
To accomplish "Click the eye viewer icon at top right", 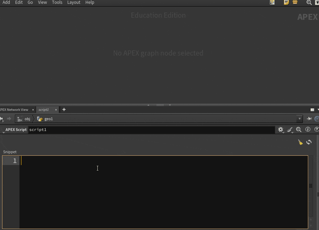I will [x=317, y=2].
